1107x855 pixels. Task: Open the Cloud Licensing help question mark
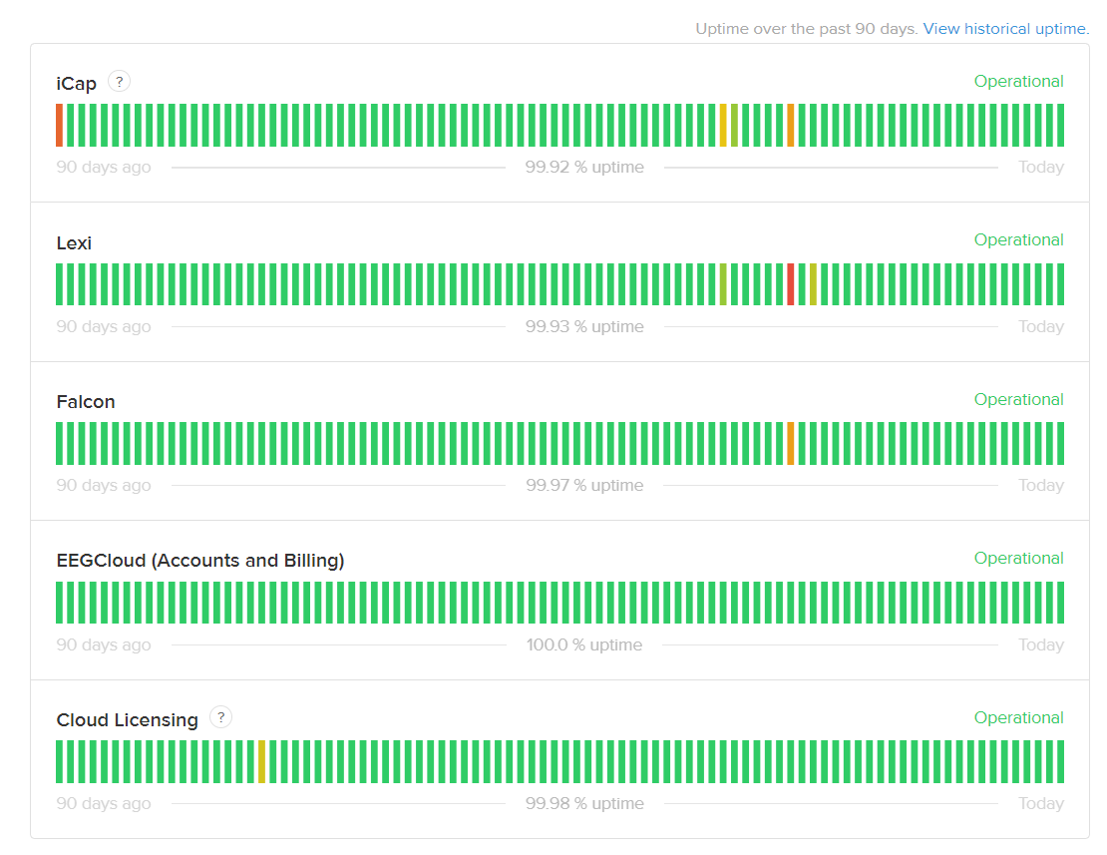coord(221,717)
